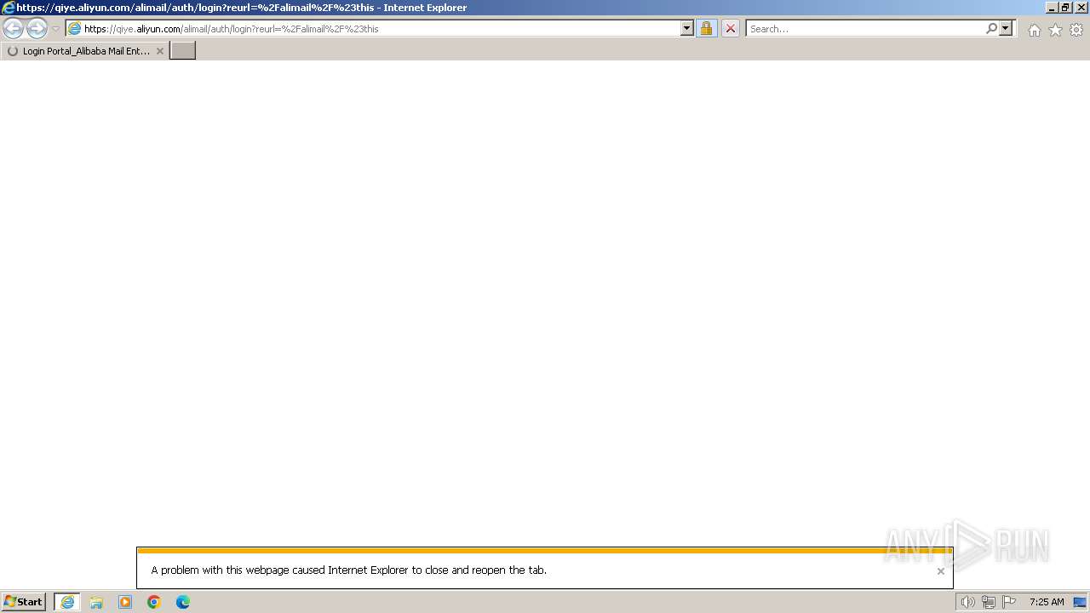Launch Google Chrome from the taskbar

[154, 602]
